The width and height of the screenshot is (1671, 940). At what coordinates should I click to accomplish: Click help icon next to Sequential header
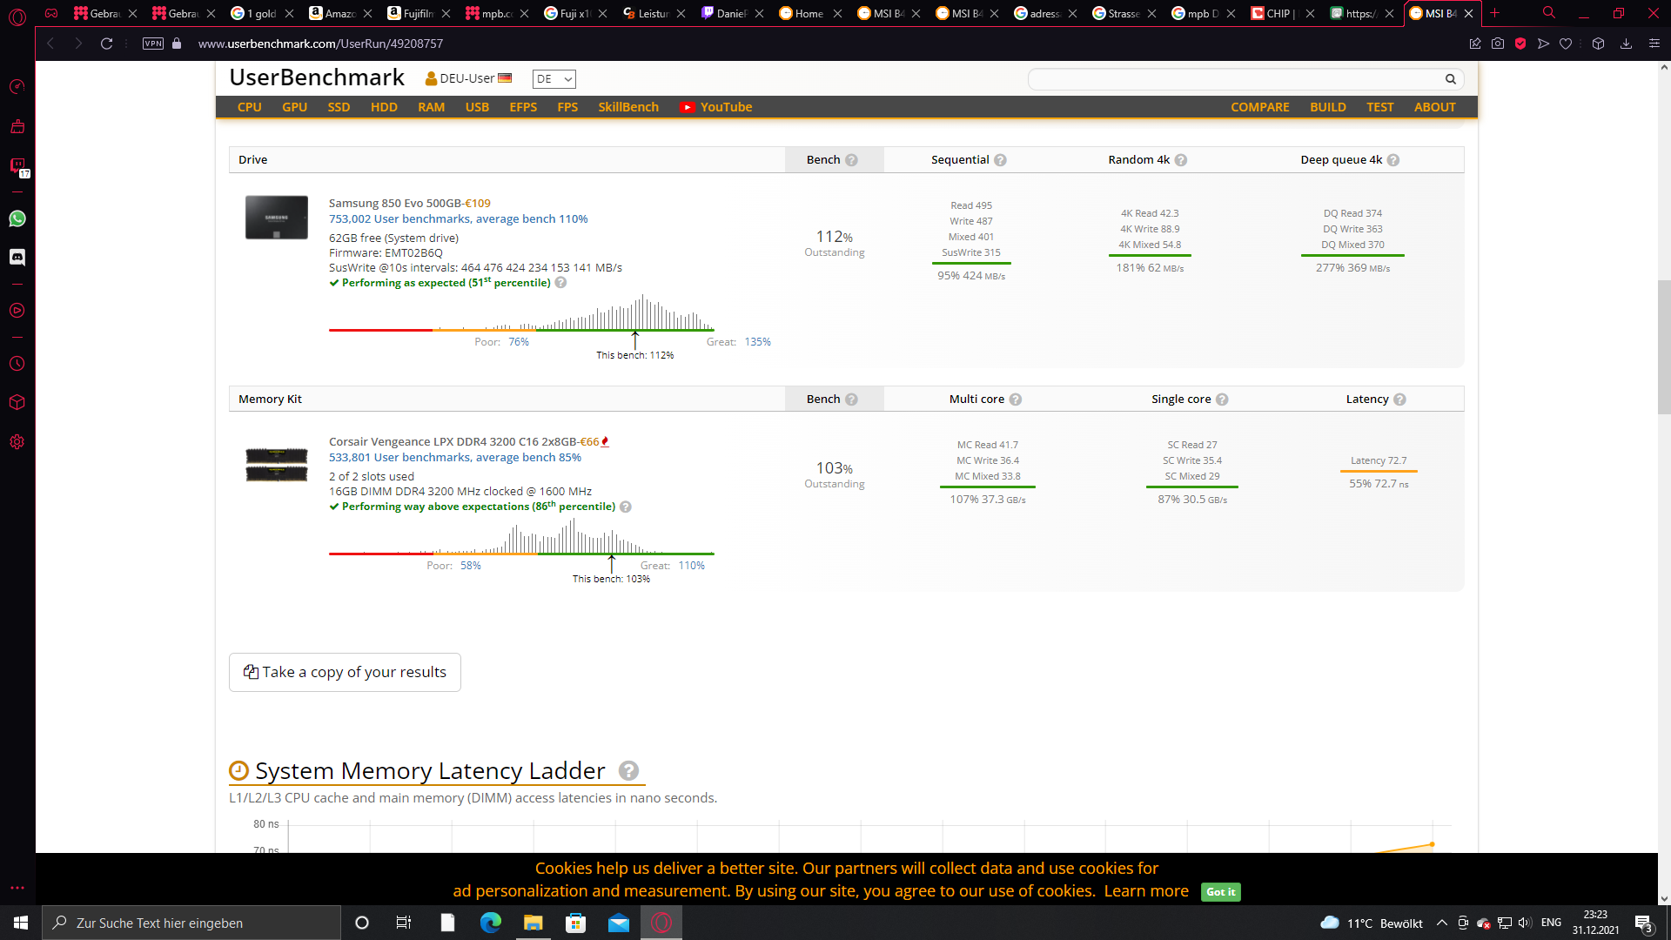tap(1000, 160)
